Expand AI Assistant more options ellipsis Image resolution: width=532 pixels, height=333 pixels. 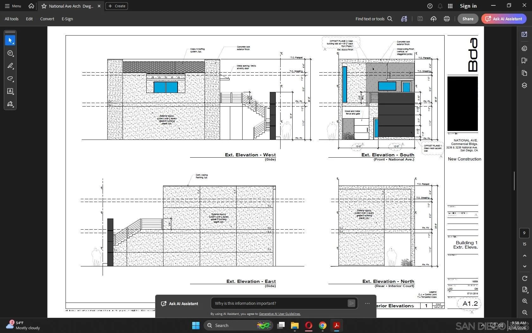click(x=367, y=304)
